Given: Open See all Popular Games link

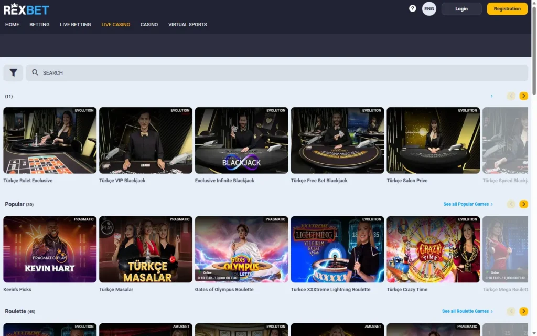Looking at the screenshot, I should (x=468, y=204).
